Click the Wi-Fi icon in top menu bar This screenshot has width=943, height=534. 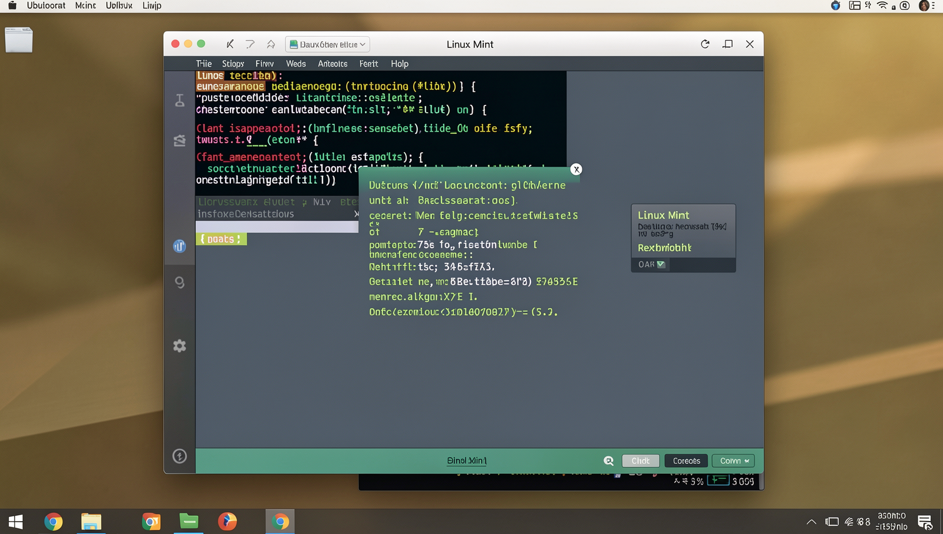click(882, 5)
